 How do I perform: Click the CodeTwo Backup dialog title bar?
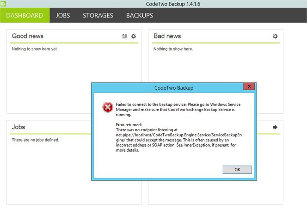tap(174, 88)
